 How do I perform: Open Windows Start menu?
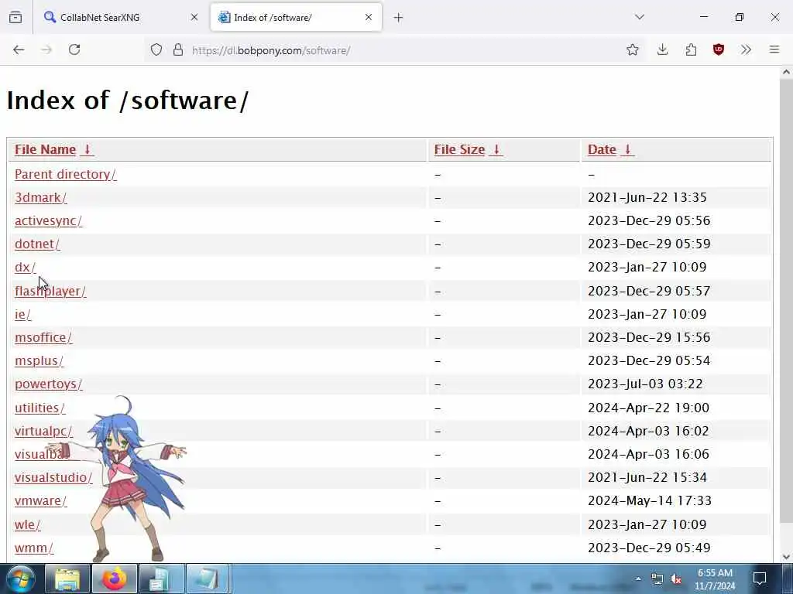pyautogui.click(x=21, y=579)
